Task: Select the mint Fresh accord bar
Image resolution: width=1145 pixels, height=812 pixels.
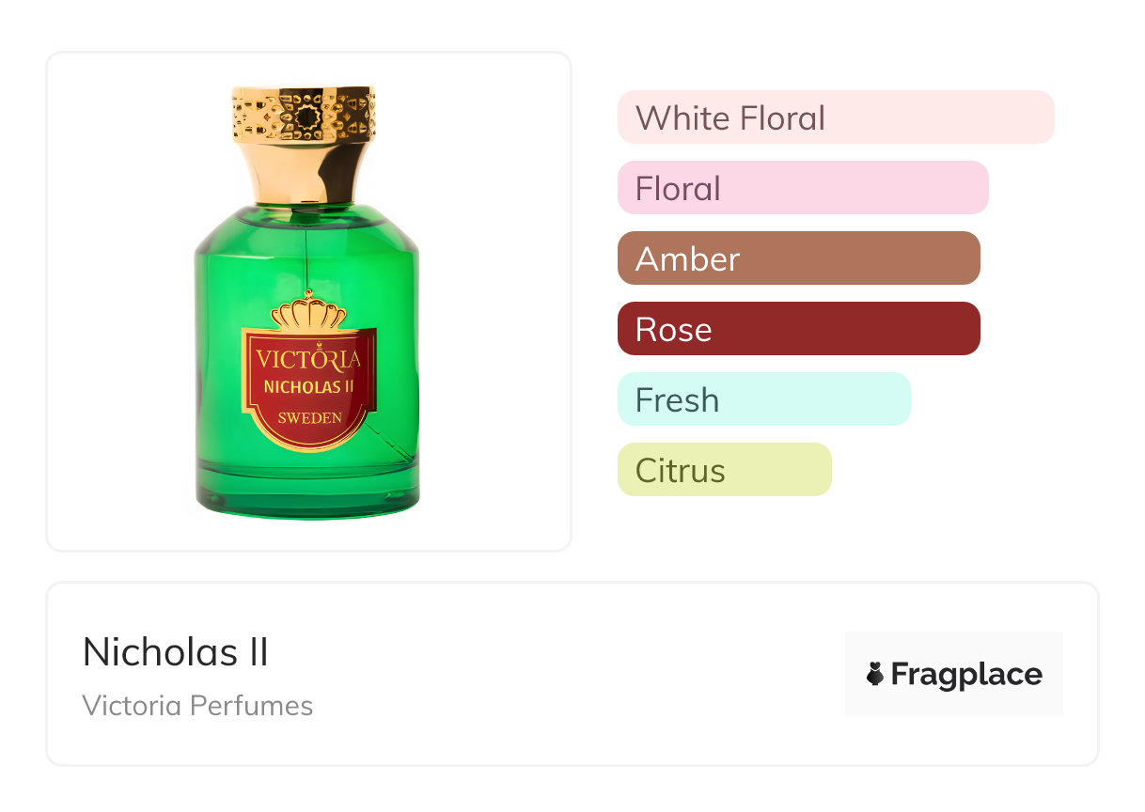Action: click(763, 399)
